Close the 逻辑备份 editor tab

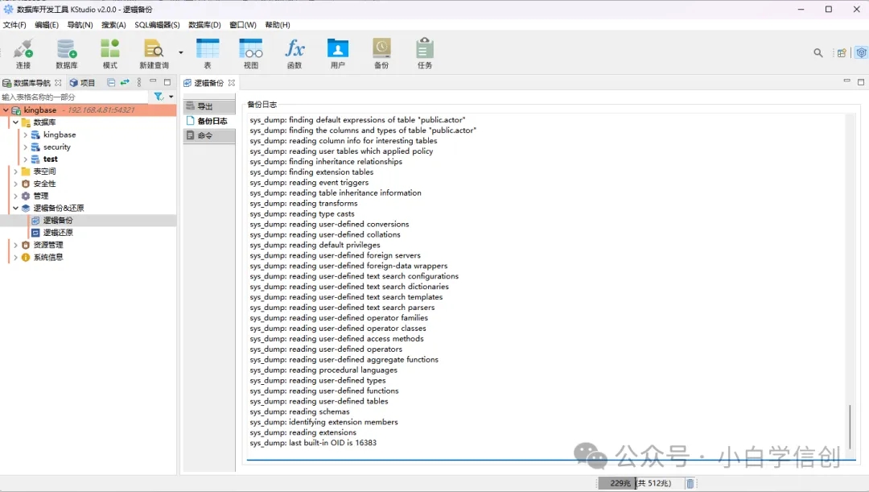[x=232, y=83]
